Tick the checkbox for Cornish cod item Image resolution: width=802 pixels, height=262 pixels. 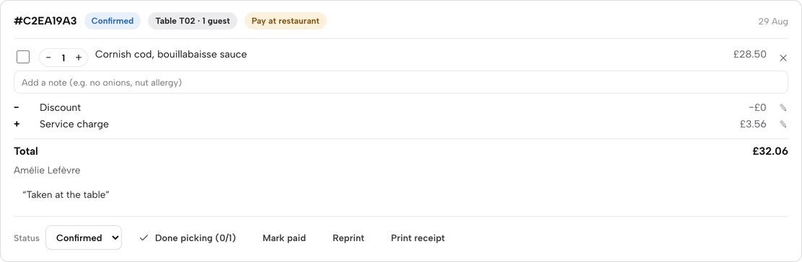[x=23, y=57]
